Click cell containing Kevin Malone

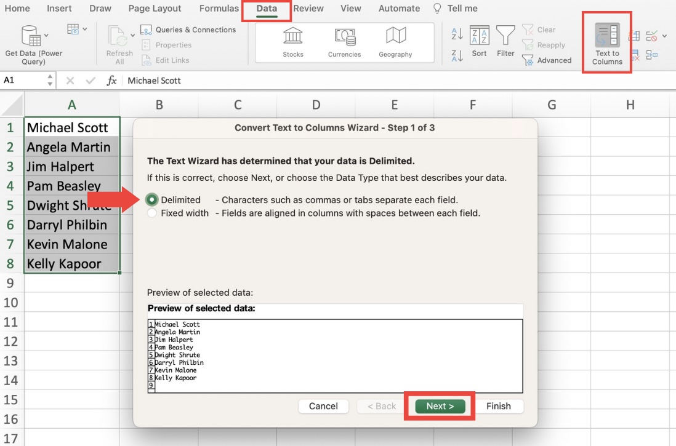pyautogui.click(x=72, y=244)
